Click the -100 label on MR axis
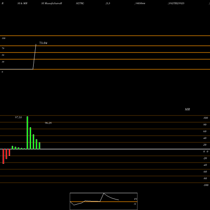The height and width of the screenshot is (210, 210). click(x=206, y=185)
